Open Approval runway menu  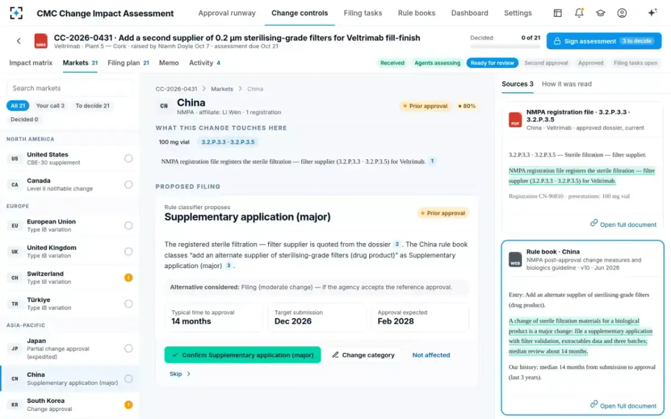pos(227,13)
